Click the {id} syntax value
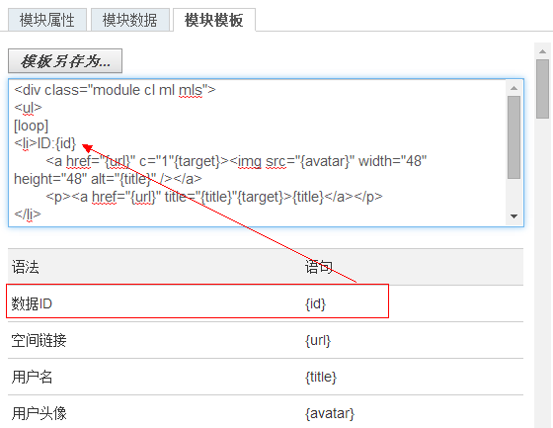Image resolution: width=553 pixels, height=428 pixels. point(316,303)
